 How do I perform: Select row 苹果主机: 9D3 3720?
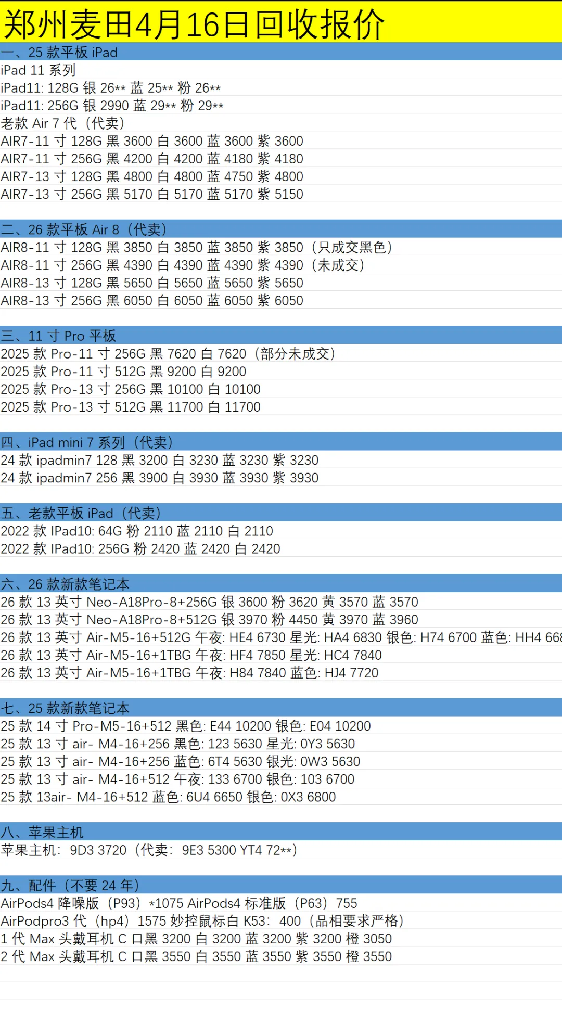281,848
